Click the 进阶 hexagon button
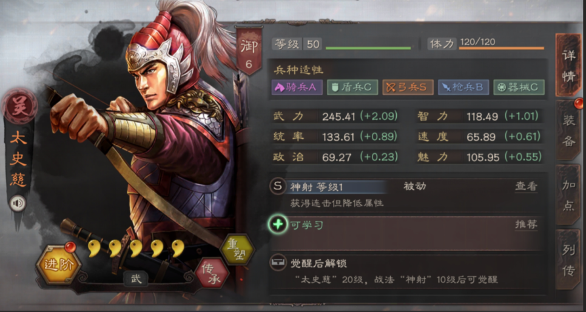 pyautogui.click(x=58, y=265)
